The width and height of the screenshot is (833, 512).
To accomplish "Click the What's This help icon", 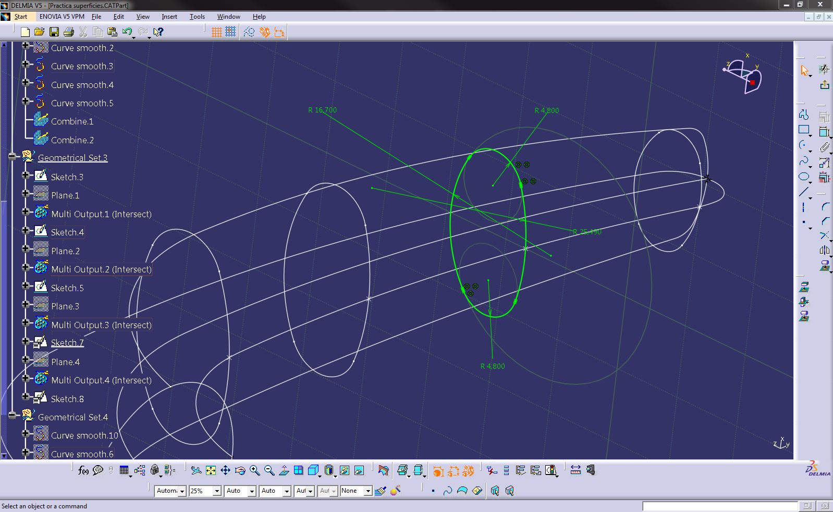I will pyautogui.click(x=158, y=32).
